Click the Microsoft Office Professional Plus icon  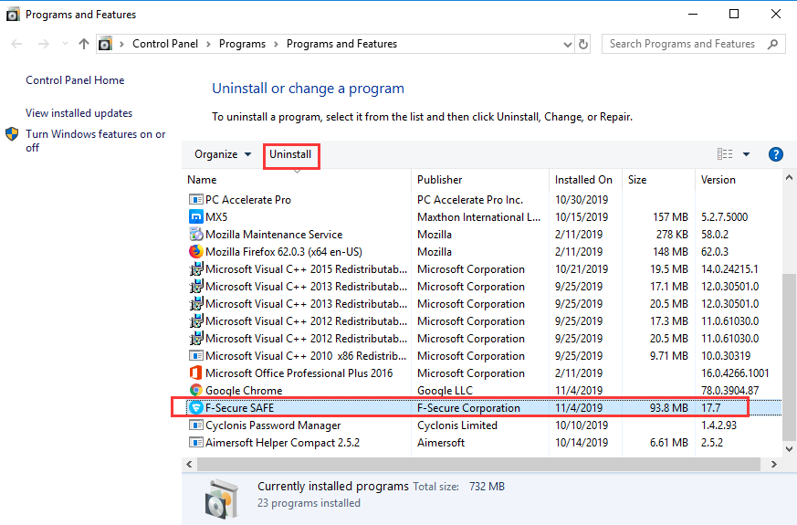[195, 373]
